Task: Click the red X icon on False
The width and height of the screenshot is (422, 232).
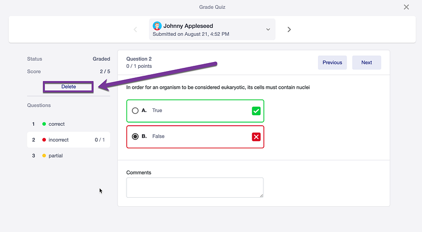Action: pos(256,137)
